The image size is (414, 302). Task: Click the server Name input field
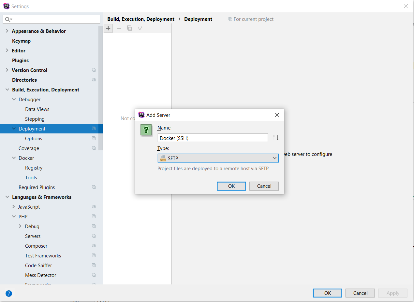point(213,138)
